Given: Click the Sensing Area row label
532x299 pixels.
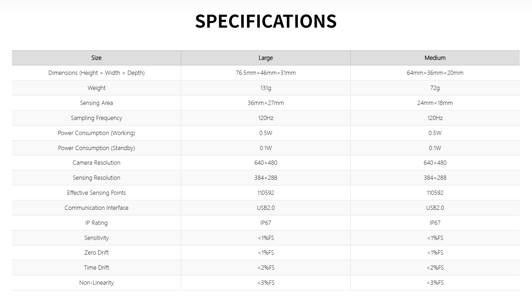Looking at the screenshot, I should point(96,103).
